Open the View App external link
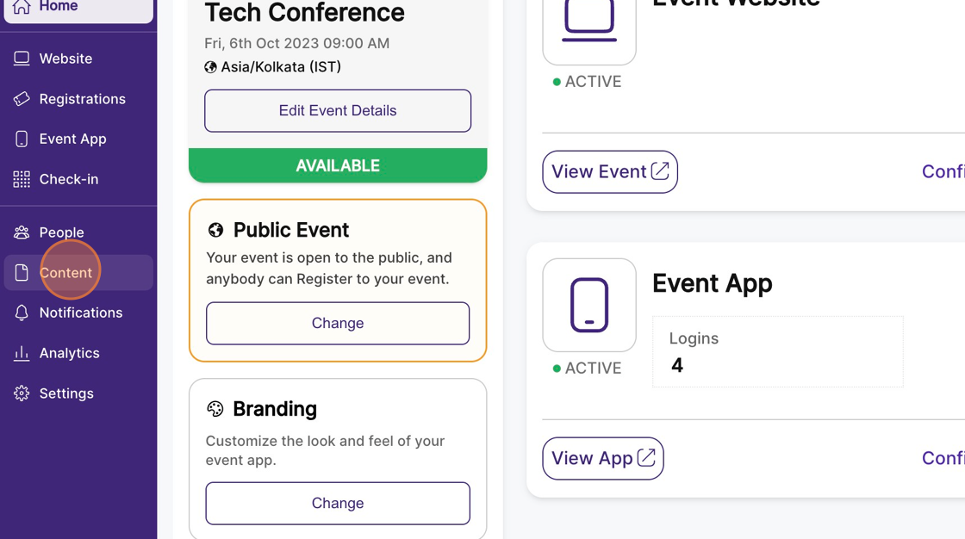 pyautogui.click(x=603, y=459)
